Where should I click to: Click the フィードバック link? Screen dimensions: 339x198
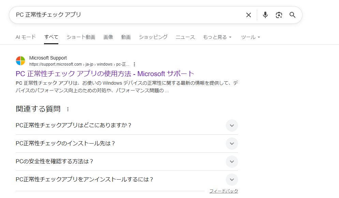(x=223, y=191)
